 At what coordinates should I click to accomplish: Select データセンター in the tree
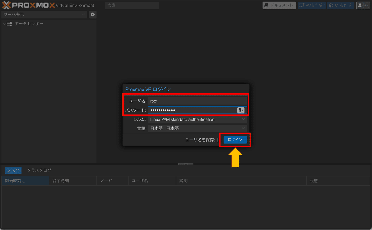29,24
